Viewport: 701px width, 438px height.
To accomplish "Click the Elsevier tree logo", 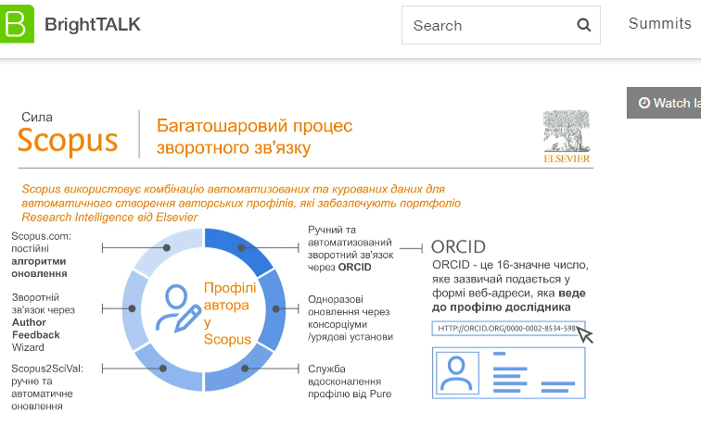I will [x=567, y=136].
